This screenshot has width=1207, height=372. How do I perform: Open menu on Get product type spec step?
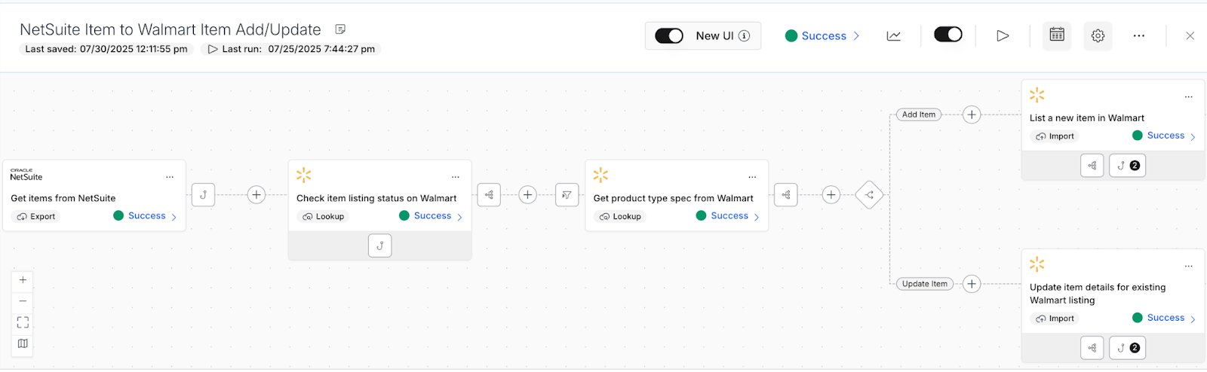pyautogui.click(x=752, y=177)
